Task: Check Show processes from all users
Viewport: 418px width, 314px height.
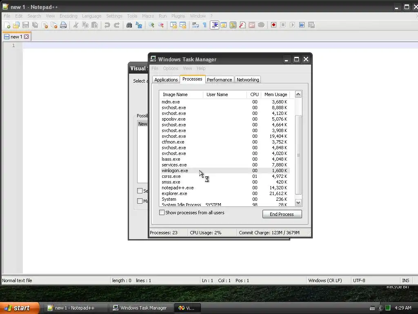Action: click(x=162, y=213)
